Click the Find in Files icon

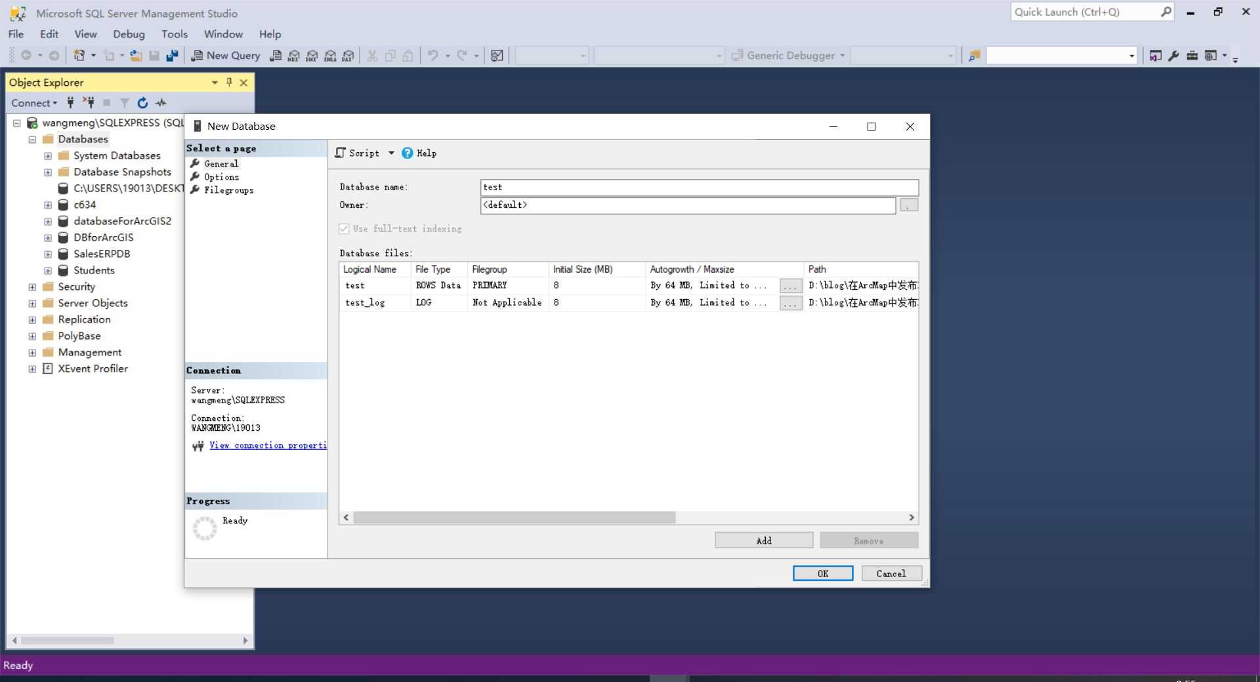click(x=974, y=56)
